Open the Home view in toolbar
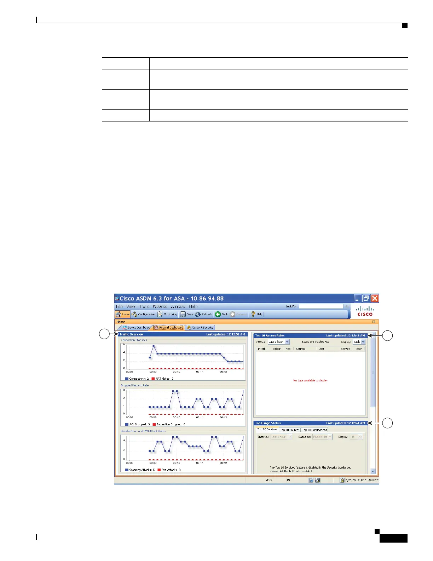The image size is (433, 561). [123, 314]
